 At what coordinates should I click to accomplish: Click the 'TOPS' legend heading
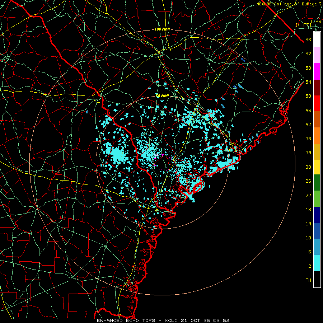click(x=315, y=21)
